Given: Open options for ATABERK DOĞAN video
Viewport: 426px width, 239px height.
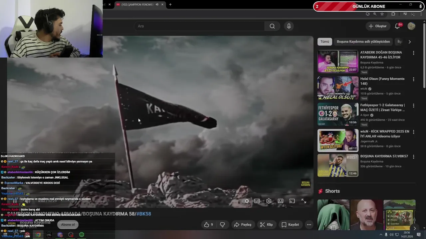Looking at the screenshot, I should click(x=414, y=53).
